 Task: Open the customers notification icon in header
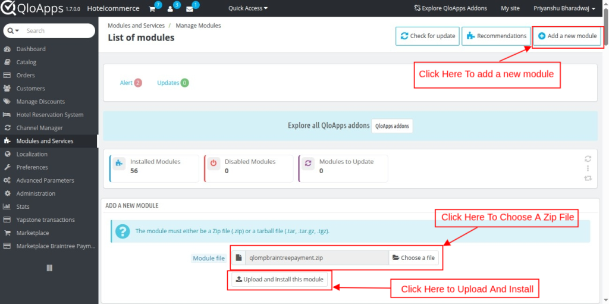[170, 9]
